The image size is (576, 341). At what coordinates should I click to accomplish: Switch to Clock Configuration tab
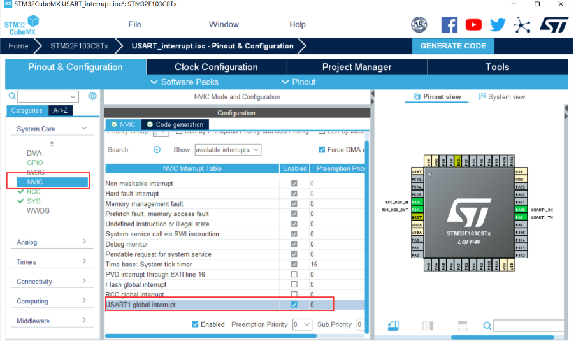(x=217, y=67)
